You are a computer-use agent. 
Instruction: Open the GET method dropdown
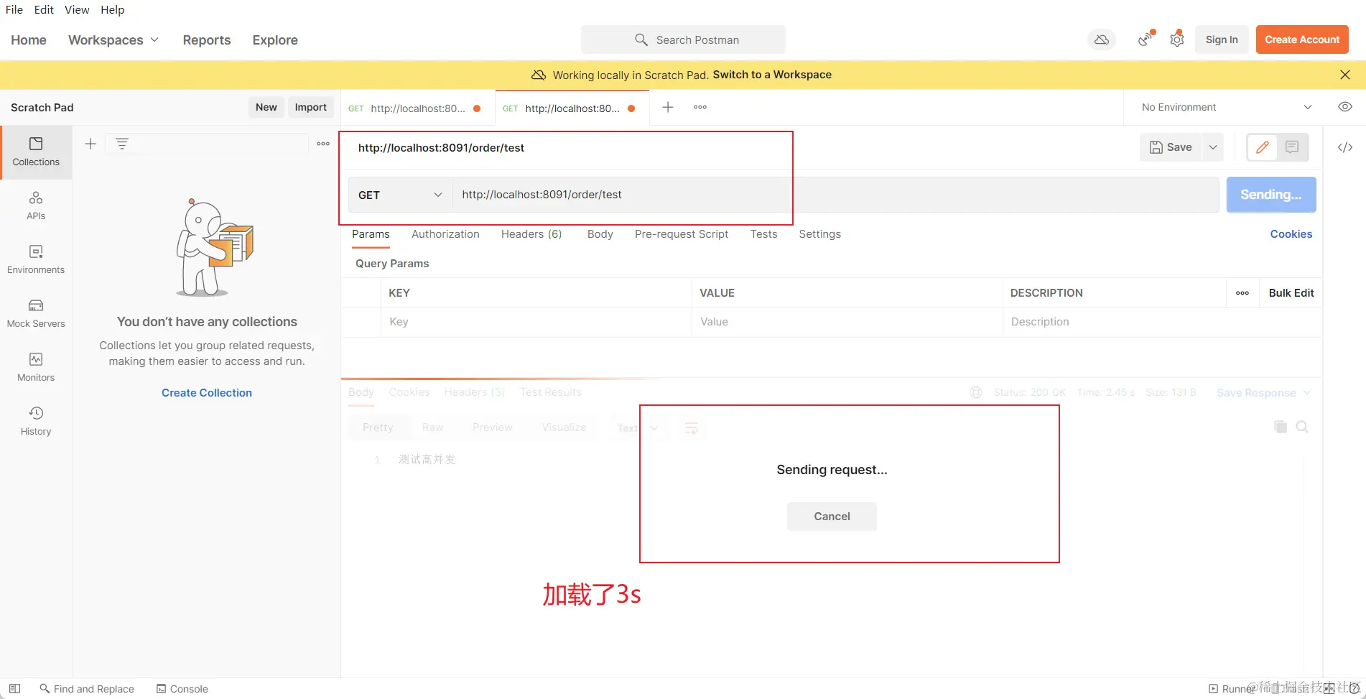pyautogui.click(x=400, y=195)
